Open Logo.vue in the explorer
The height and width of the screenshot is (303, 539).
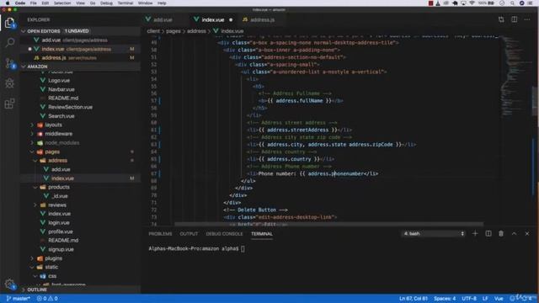59,81
